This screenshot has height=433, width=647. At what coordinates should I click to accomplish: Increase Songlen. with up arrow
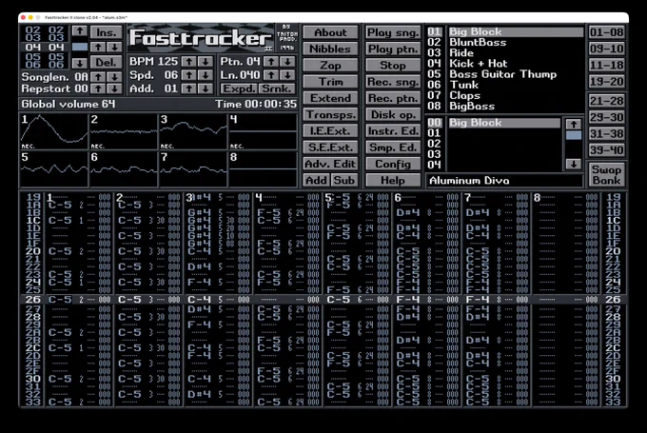[x=98, y=77]
